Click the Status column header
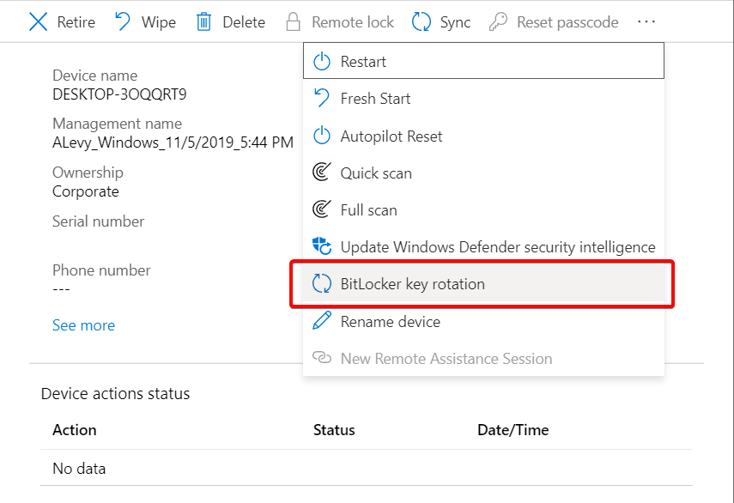Viewport: 734px width, 503px height. click(334, 429)
